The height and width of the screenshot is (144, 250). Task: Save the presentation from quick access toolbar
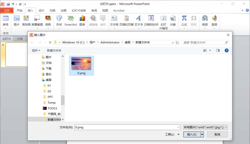click(8, 4)
